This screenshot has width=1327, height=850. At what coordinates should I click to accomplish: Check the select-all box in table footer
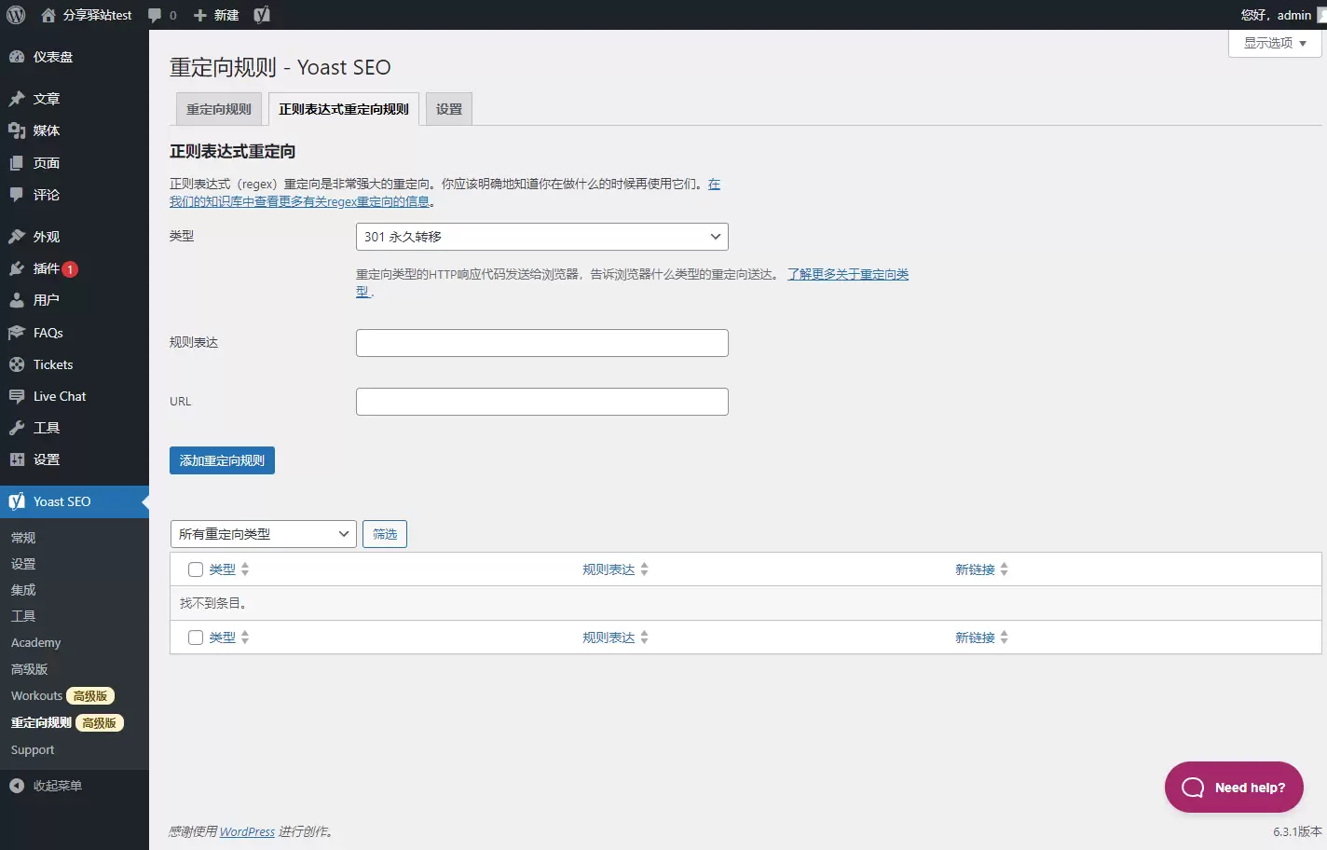(x=196, y=637)
